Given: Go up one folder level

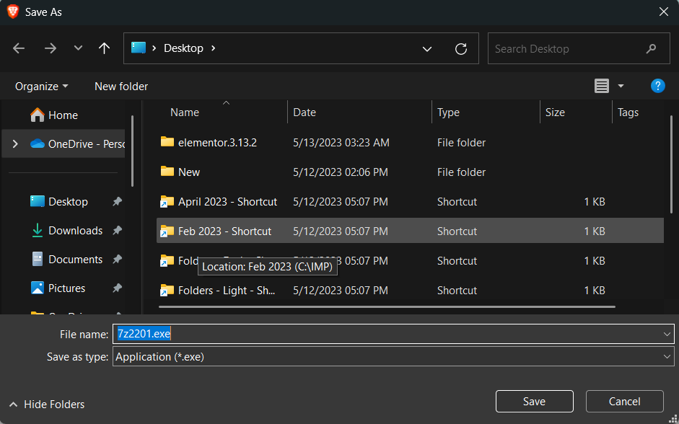Looking at the screenshot, I should point(105,48).
